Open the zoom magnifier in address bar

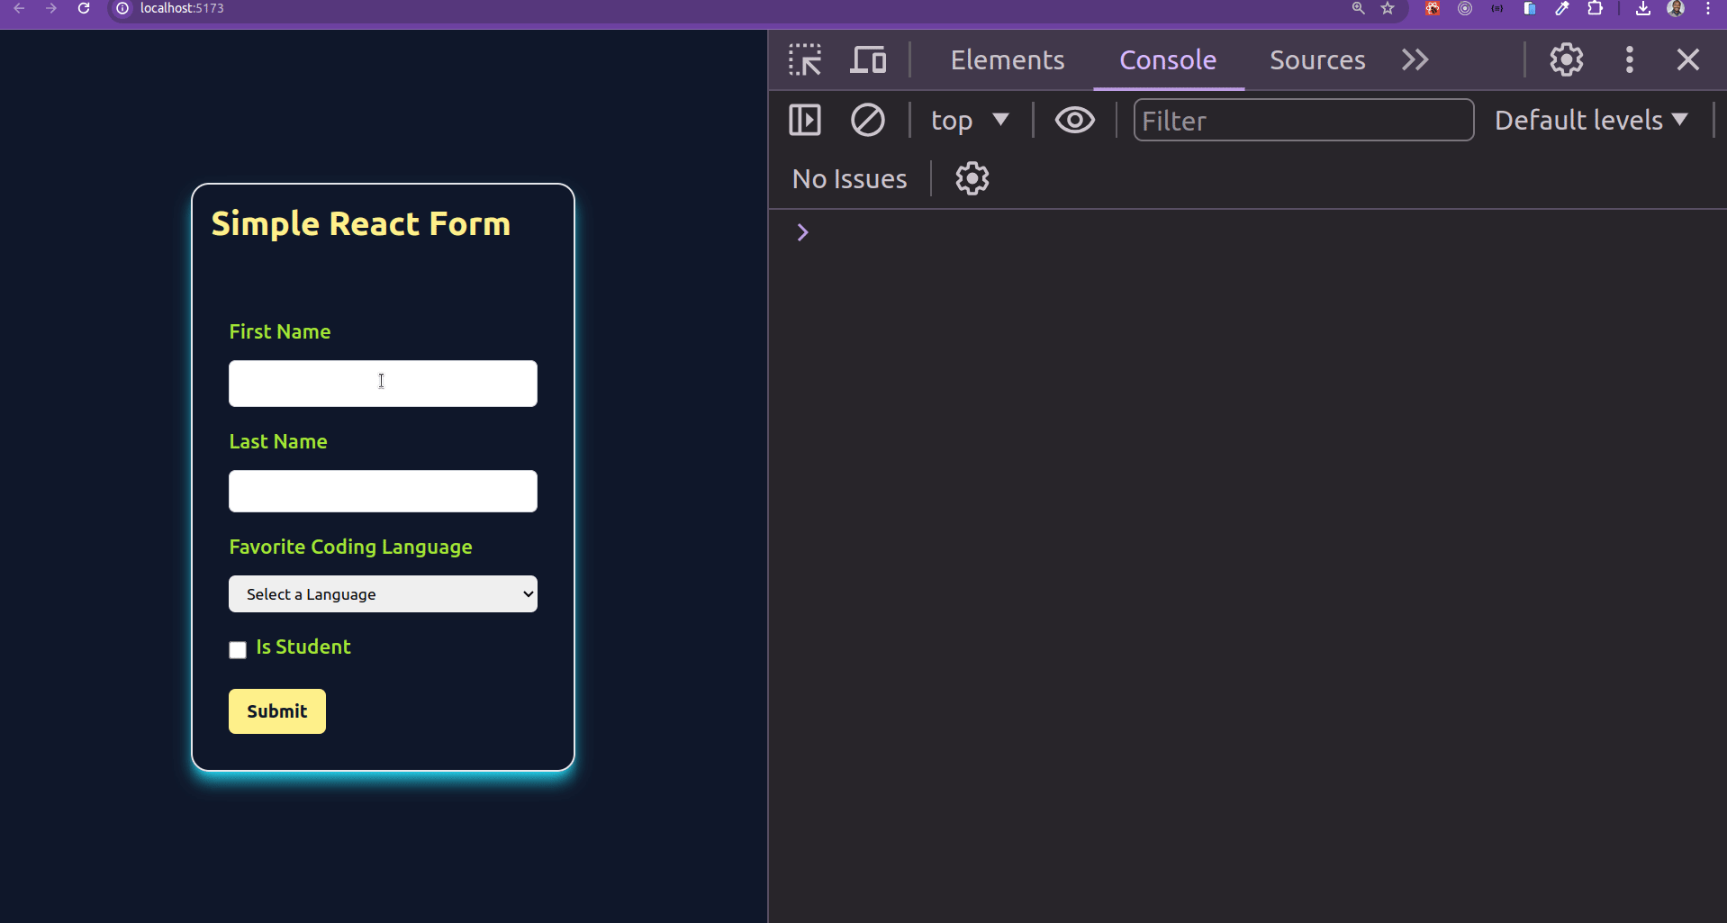coord(1359,8)
